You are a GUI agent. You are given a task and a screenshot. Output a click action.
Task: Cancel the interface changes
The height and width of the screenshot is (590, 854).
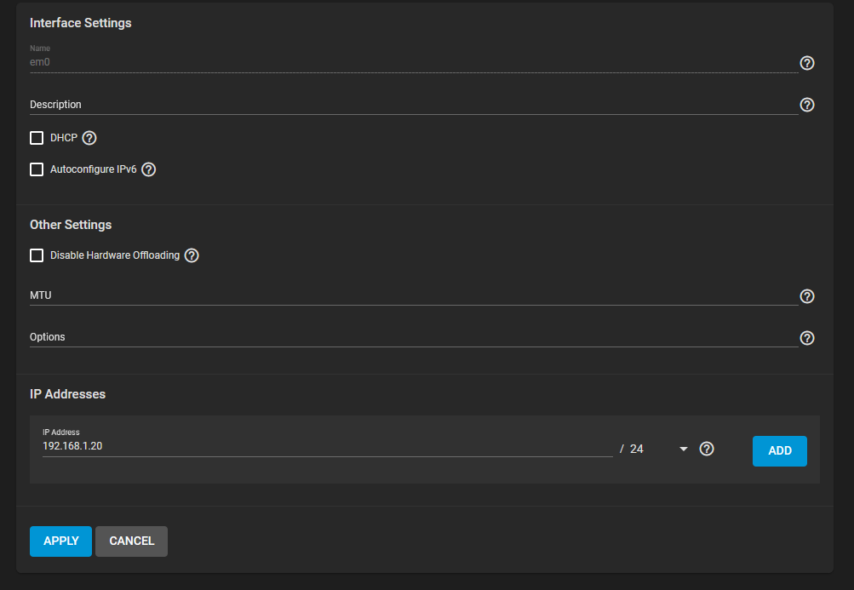pos(131,541)
